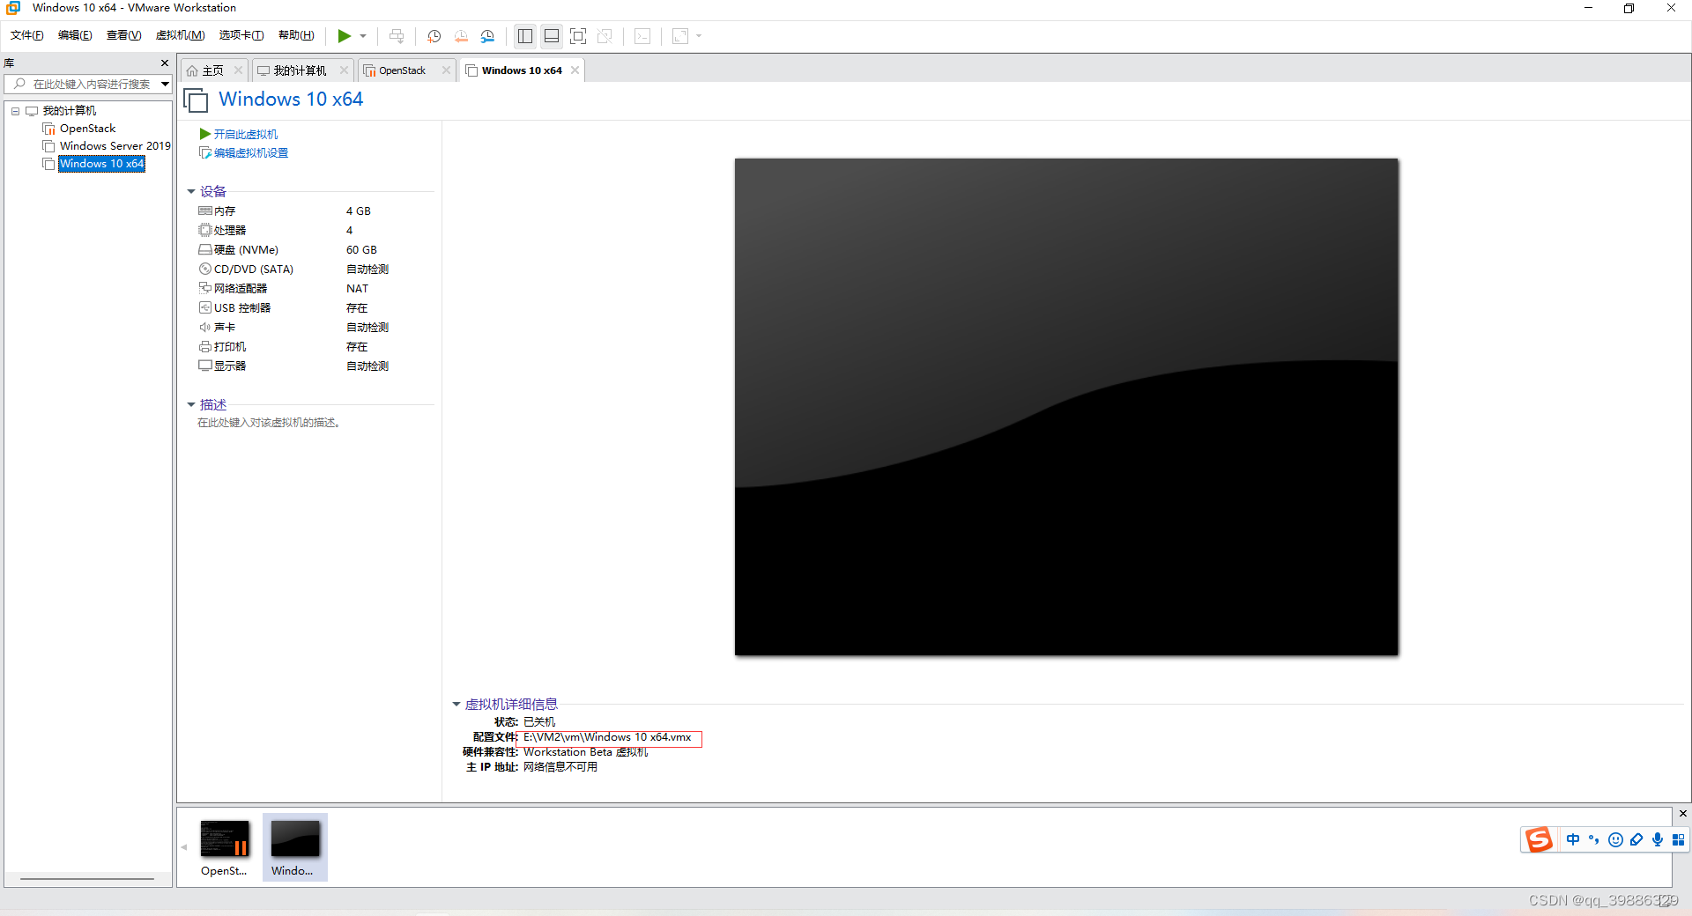Click the description text field placeholder
1692x916 pixels.
(270, 423)
